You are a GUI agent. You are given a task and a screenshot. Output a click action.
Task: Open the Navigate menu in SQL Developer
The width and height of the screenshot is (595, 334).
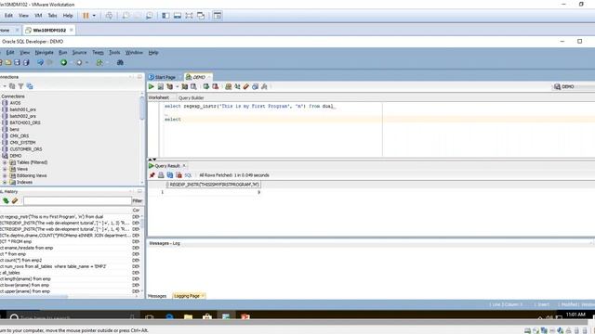(44, 53)
